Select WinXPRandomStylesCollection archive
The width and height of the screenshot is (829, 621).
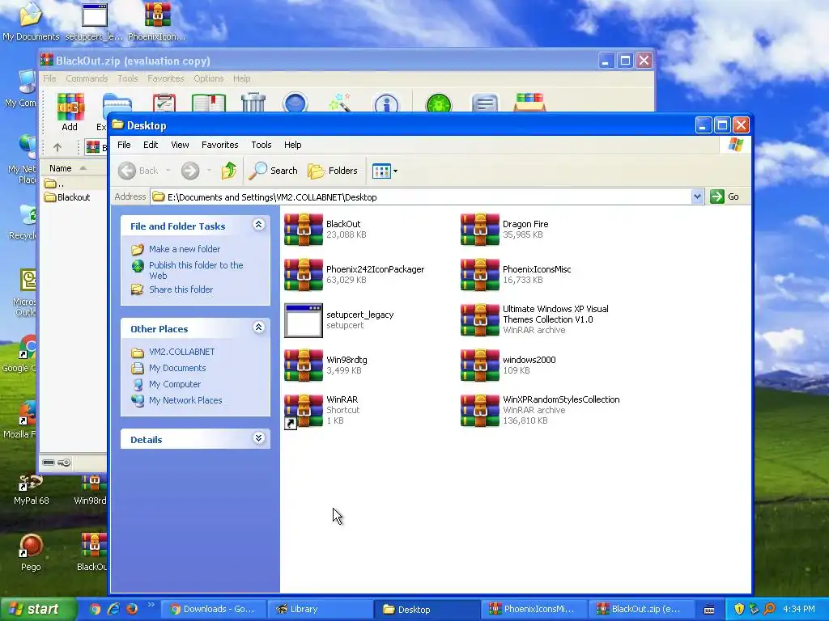click(x=480, y=411)
